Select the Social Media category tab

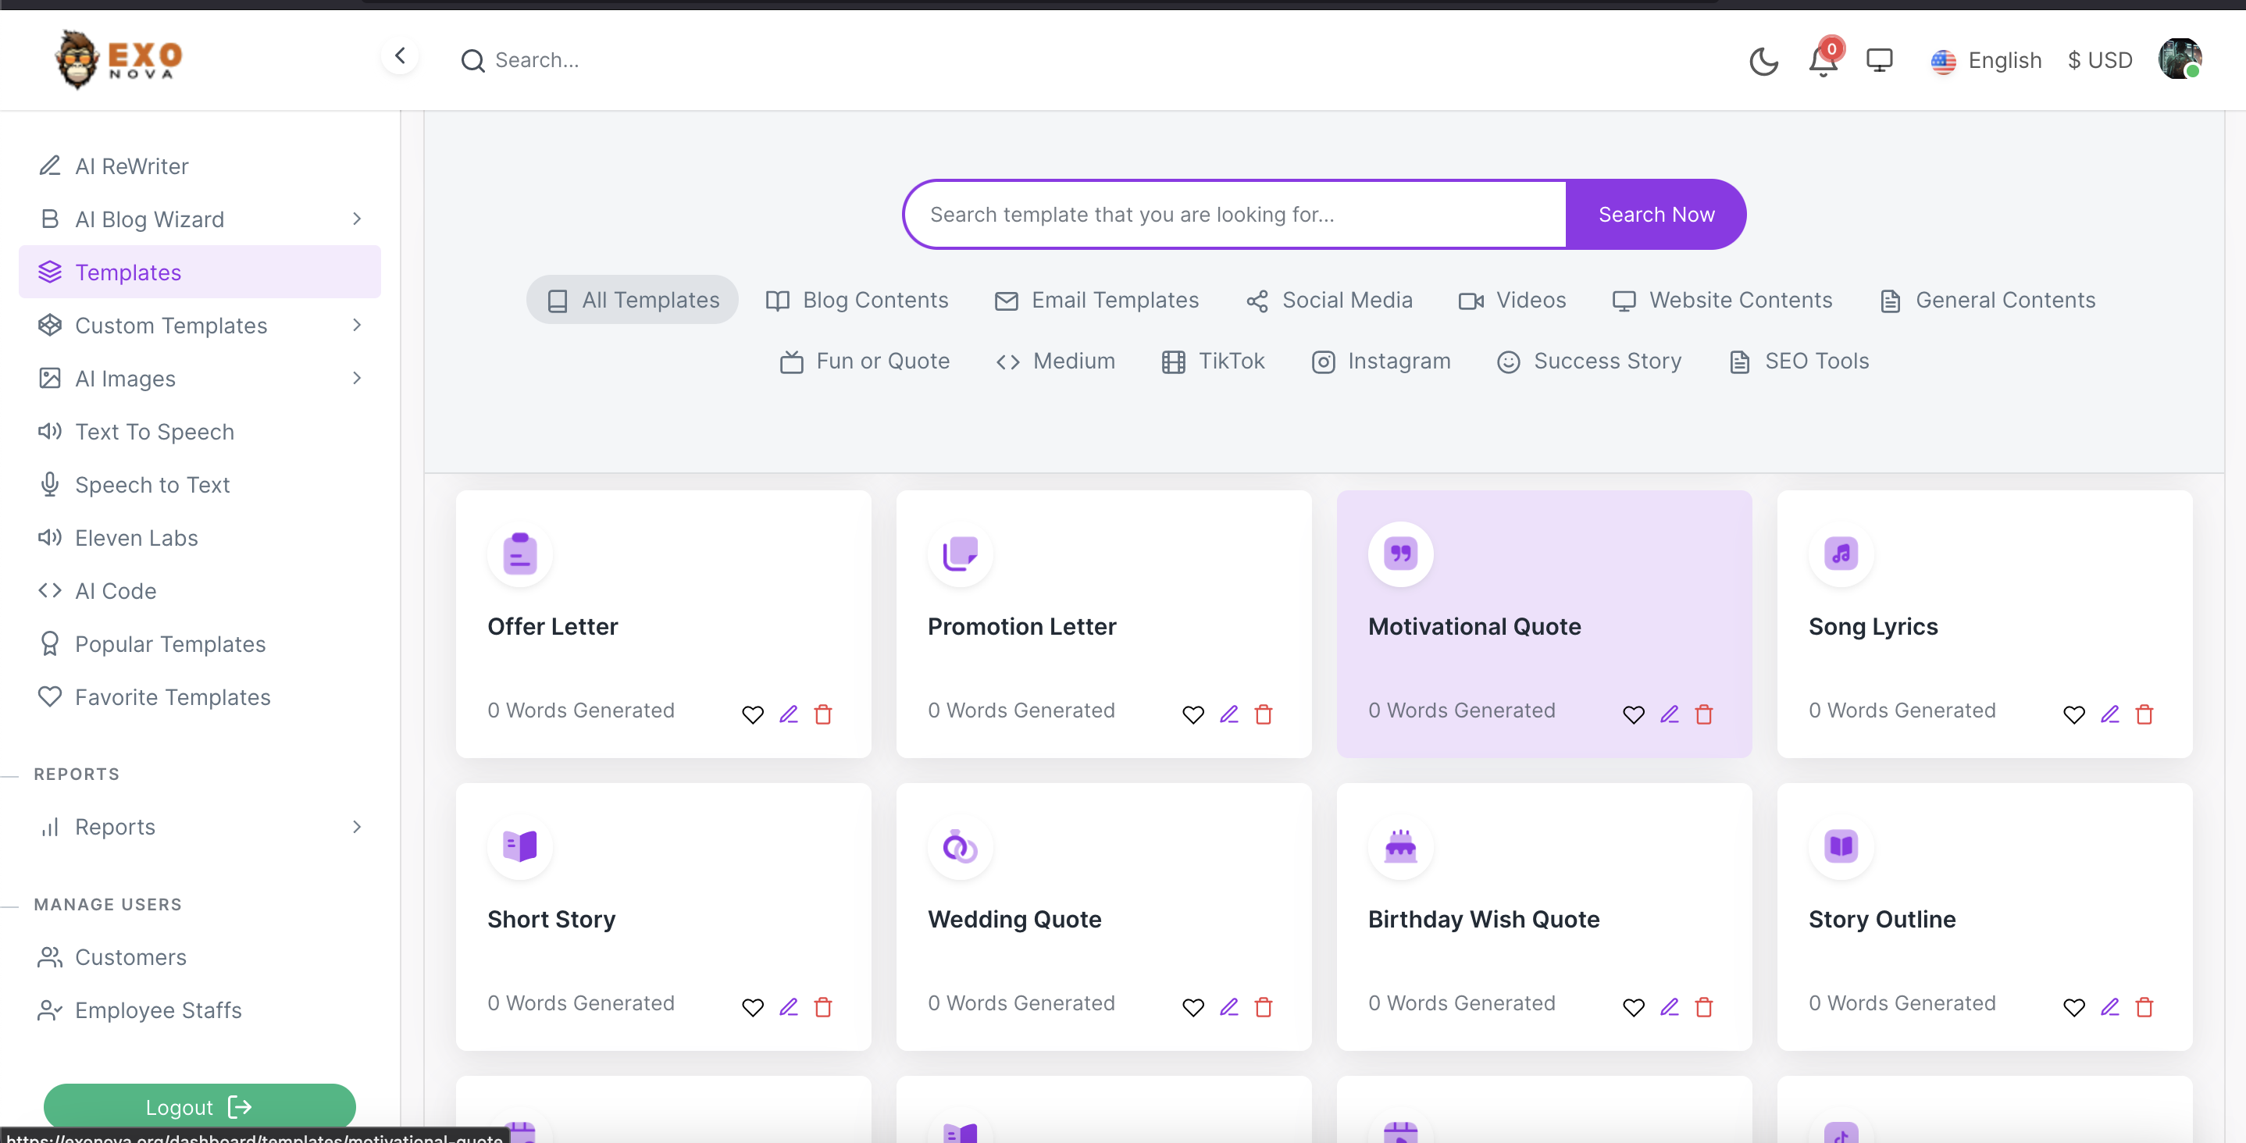(x=1330, y=301)
